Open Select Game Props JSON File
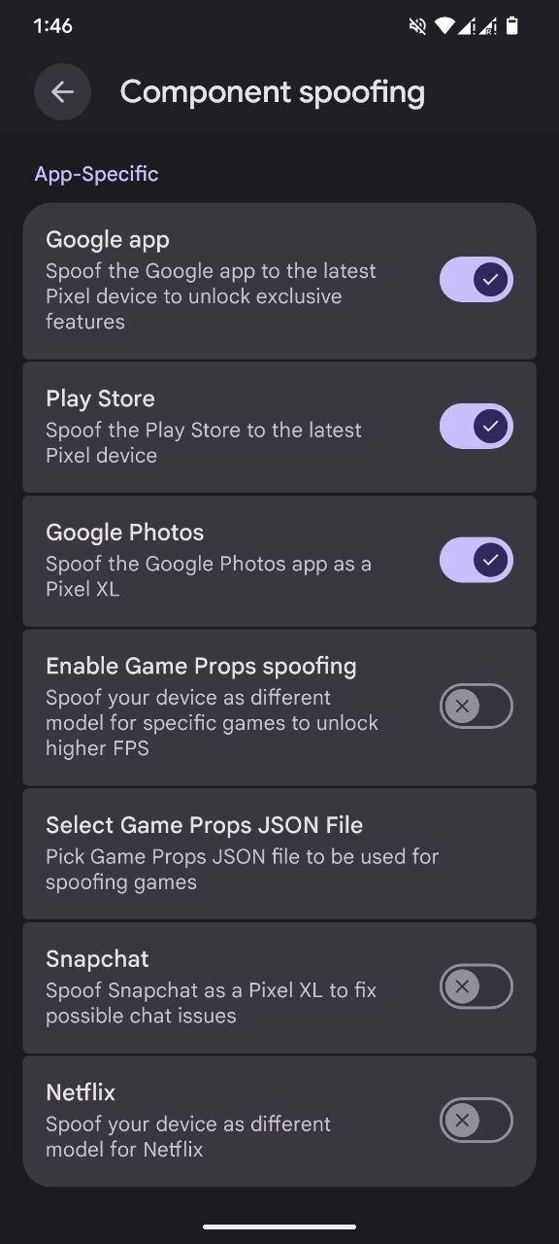 (279, 853)
